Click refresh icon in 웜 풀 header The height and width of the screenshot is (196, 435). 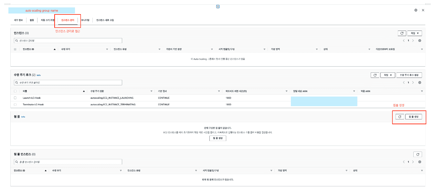click(x=400, y=117)
